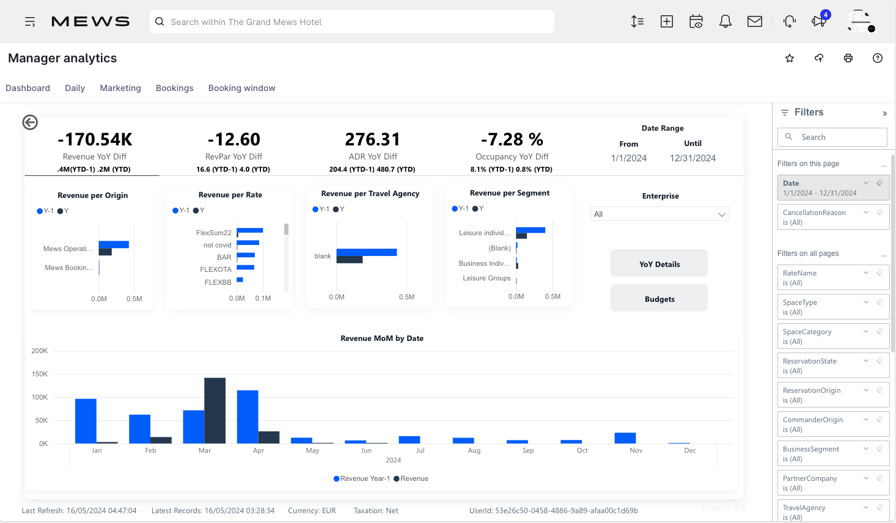This screenshot has height=523, width=896.
Task: Open the timeline sort icon in header
Action: point(637,21)
